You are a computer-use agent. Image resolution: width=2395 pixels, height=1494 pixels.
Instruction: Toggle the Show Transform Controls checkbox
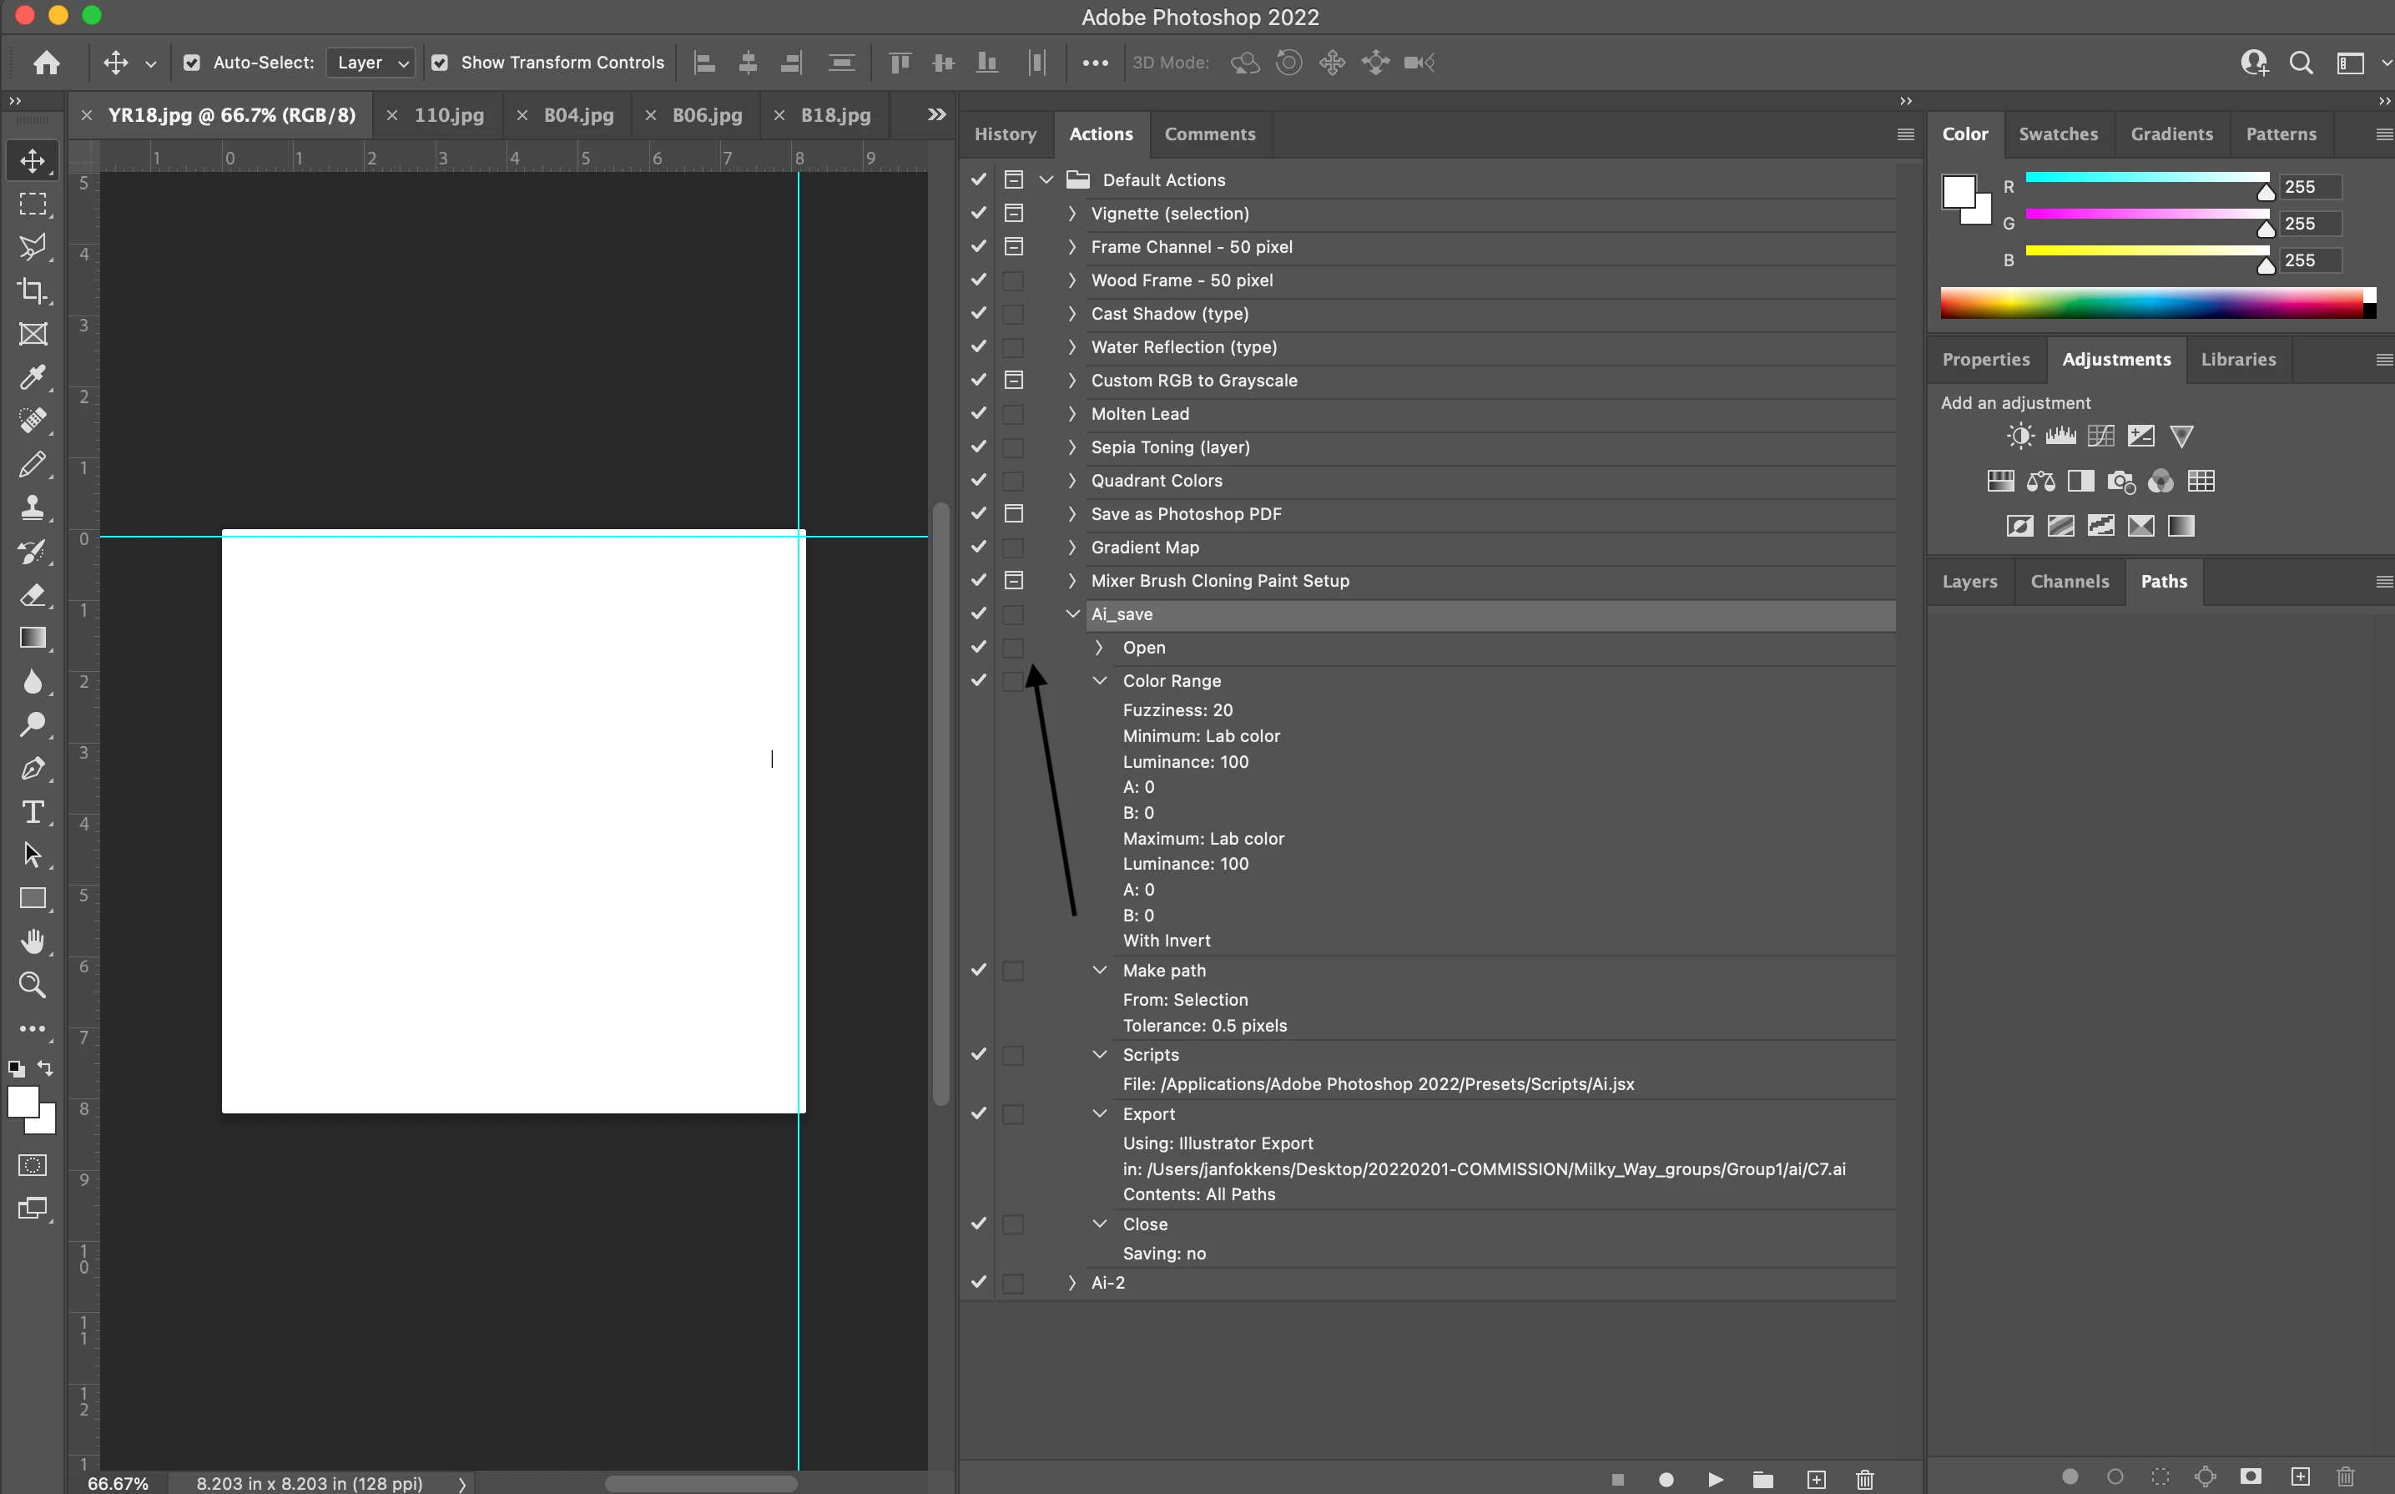[x=441, y=63]
